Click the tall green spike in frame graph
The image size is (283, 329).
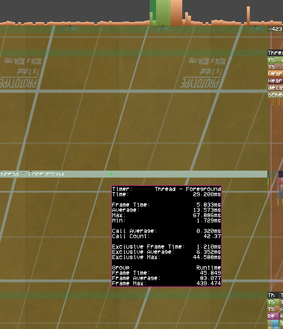pyautogui.click(x=160, y=13)
